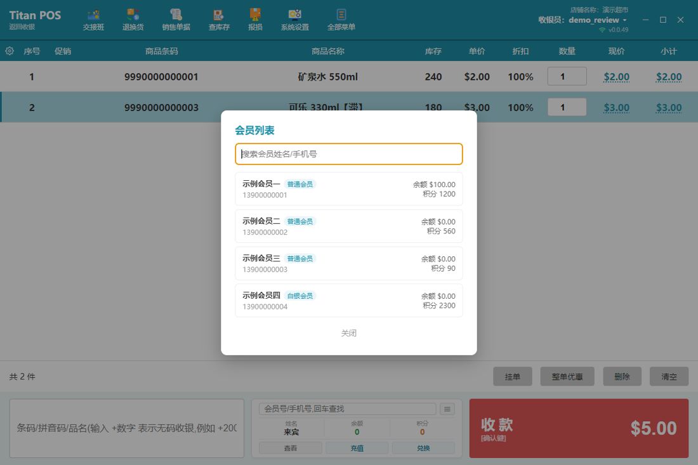This screenshot has height=465, width=698.
Task: Click the wifi status icon near version
Action: coord(602,30)
